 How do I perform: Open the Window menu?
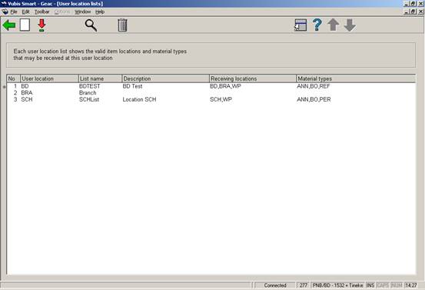[83, 12]
